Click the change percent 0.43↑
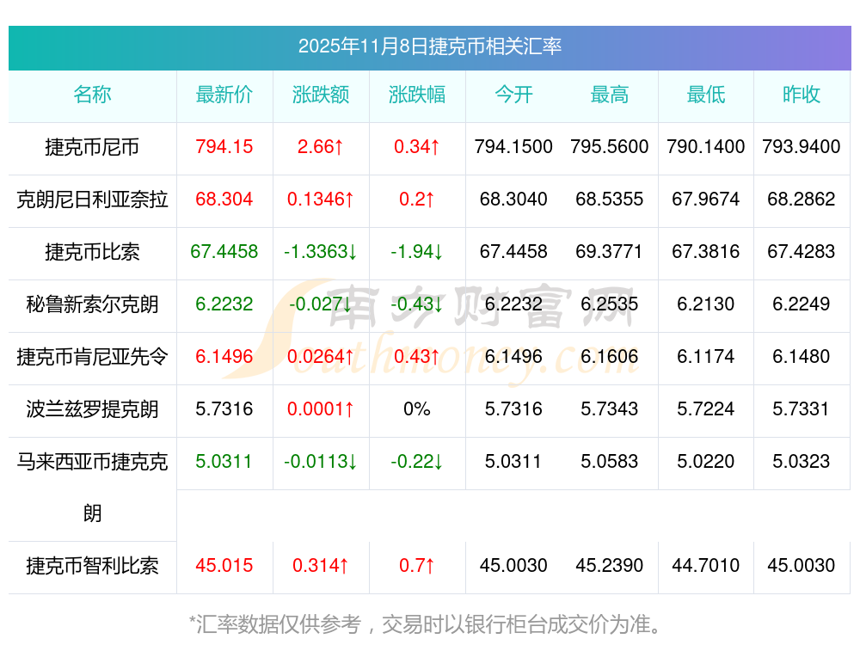The height and width of the screenshot is (651, 860). (x=417, y=357)
